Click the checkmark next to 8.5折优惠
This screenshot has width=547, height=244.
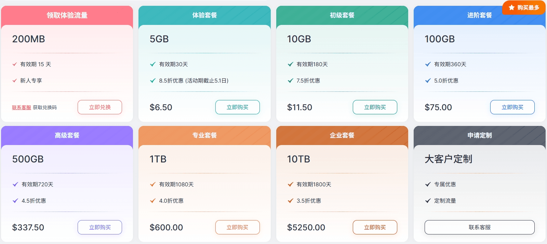(x=152, y=81)
